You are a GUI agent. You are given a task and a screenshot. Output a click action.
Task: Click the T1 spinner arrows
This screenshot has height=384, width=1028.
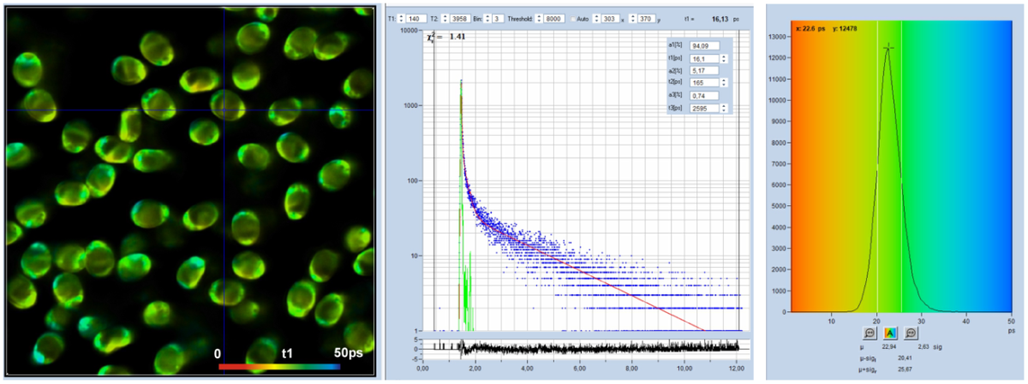pos(402,17)
